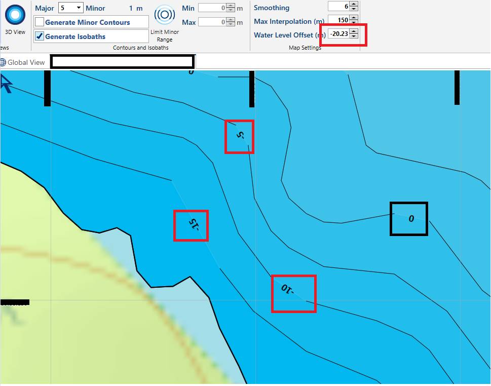491x386 pixels.
Task: Uncheck Generate Isobaths
Action: click(40, 36)
